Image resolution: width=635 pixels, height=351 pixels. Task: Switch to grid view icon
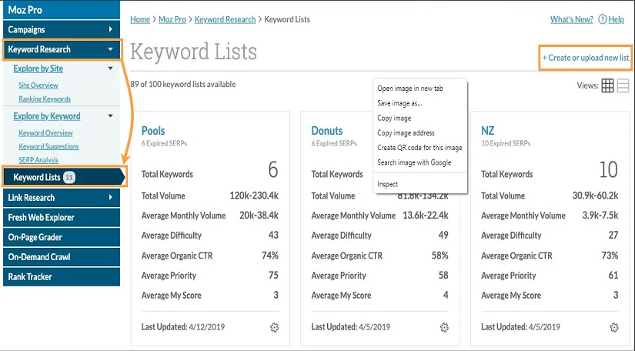(x=607, y=85)
